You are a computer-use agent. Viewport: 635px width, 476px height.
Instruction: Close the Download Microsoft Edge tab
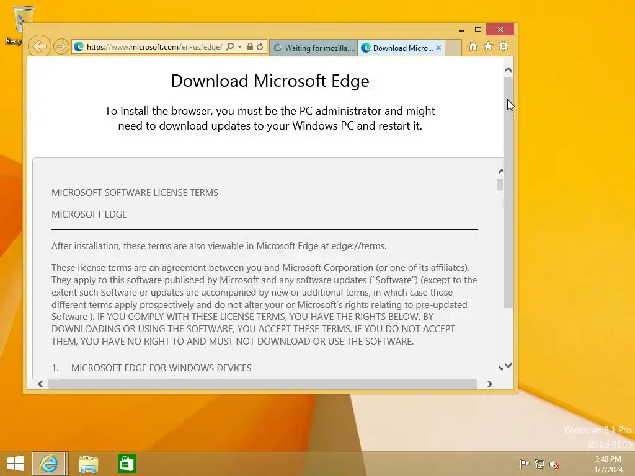coord(438,48)
